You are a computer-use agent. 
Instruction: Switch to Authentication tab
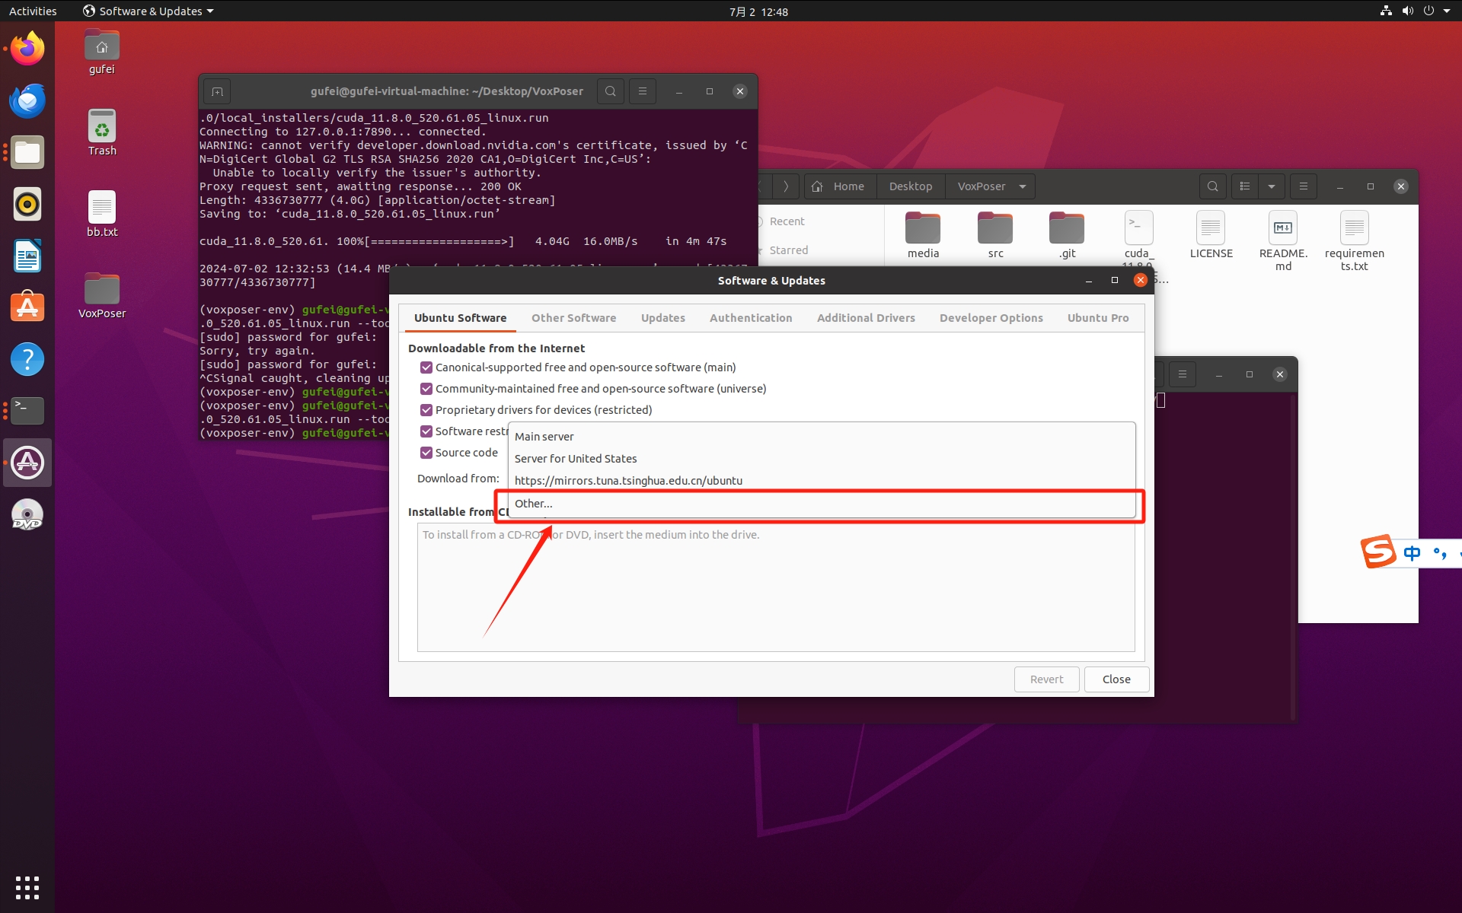[751, 318]
